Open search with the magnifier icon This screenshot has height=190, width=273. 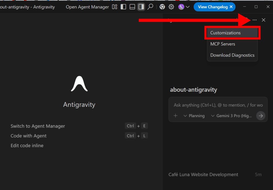click(x=150, y=7)
